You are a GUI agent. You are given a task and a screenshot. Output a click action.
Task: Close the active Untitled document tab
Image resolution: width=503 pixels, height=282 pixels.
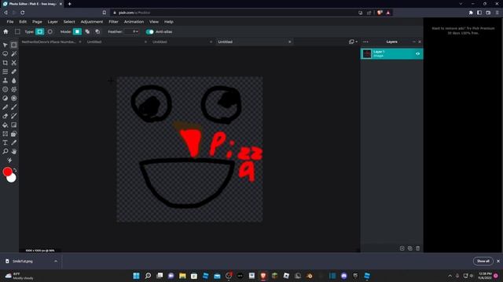[290, 42]
